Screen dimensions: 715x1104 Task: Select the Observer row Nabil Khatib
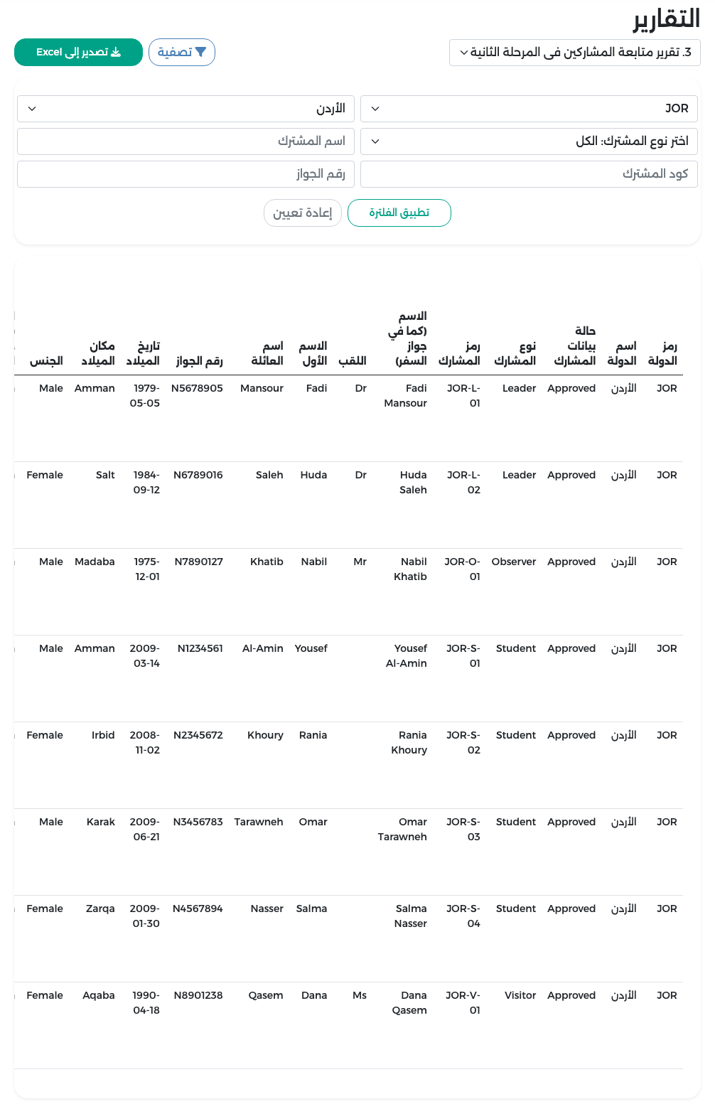348,592
